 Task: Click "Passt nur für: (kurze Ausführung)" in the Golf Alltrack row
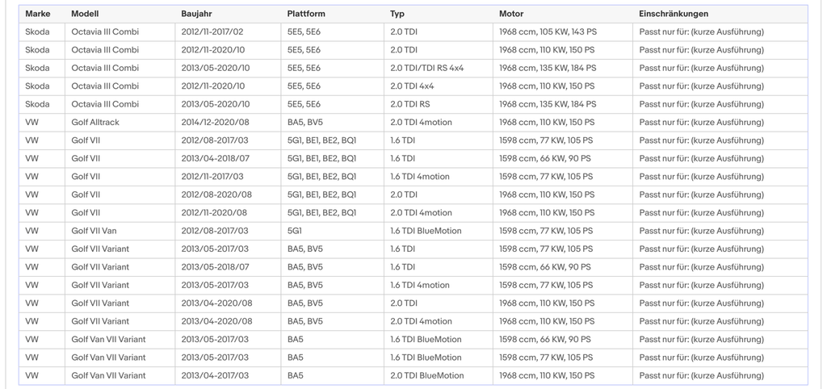(x=701, y=123)
